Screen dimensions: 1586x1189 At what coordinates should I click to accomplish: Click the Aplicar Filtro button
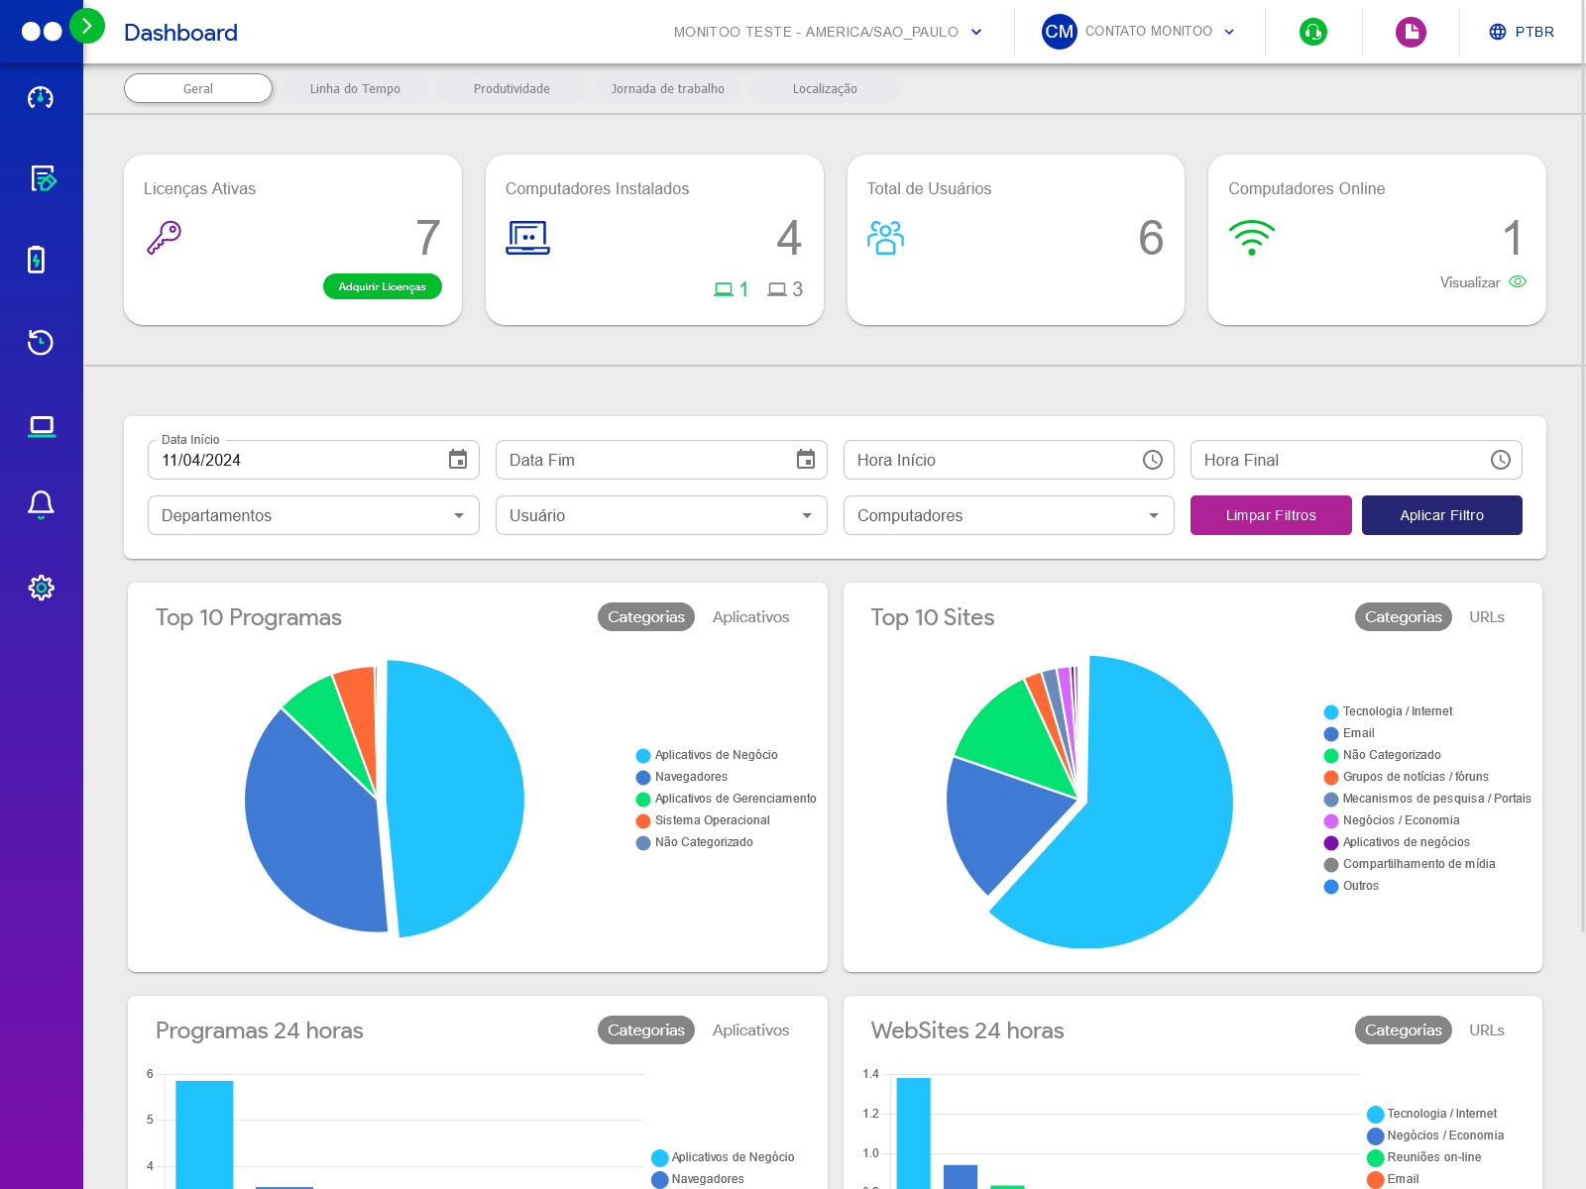tap(1442, 515)
